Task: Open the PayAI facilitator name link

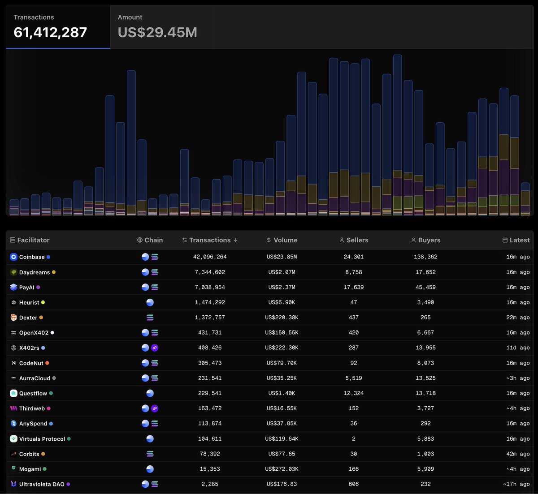Action: [26, 288]
